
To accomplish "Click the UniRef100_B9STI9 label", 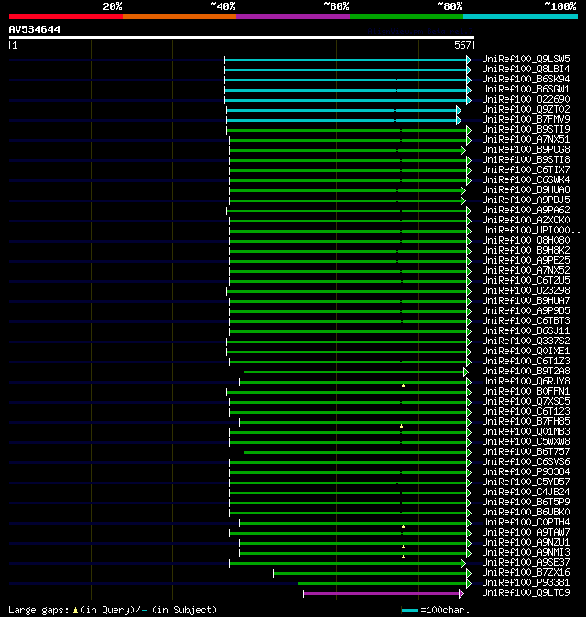I will 526,129.
